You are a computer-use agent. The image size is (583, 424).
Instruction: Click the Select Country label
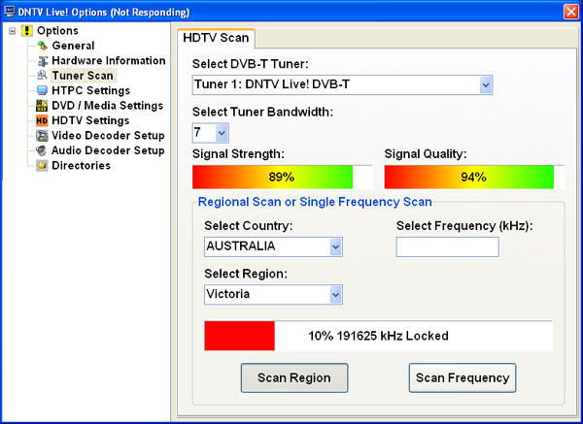[x=249, y=226]
